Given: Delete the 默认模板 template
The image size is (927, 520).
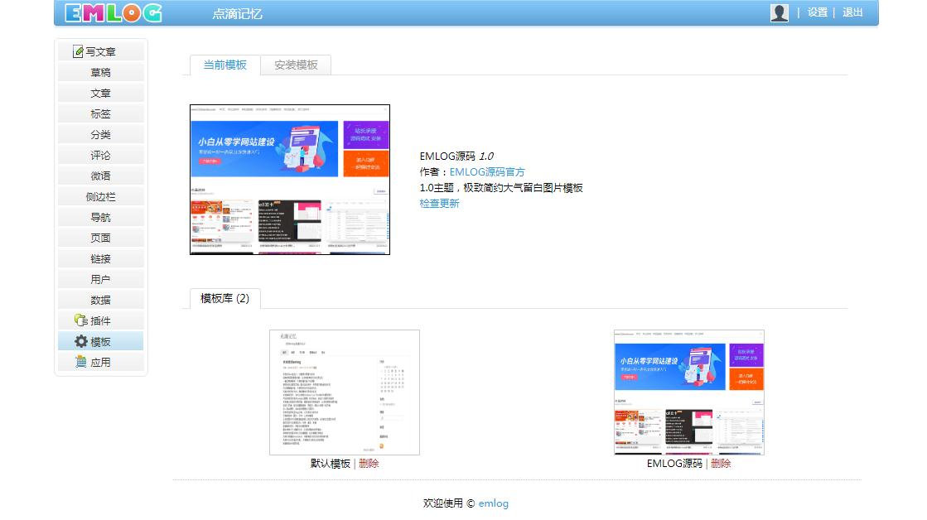Looking at the screenshot, I should point(369,464).
